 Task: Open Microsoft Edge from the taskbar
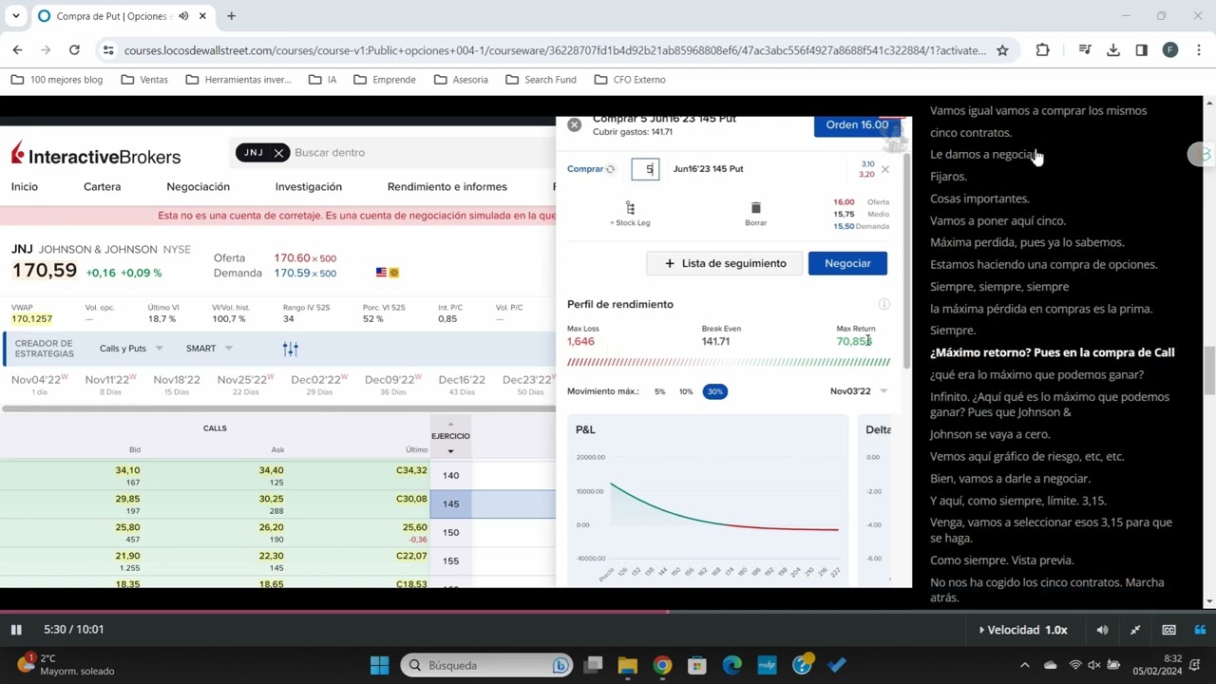[731, 665]
